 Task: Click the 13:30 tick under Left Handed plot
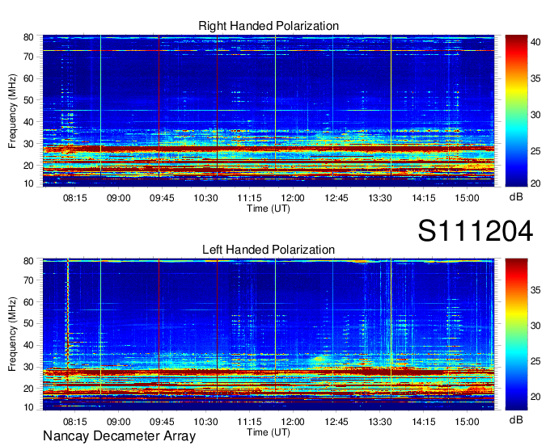click(x=380, y=422)
